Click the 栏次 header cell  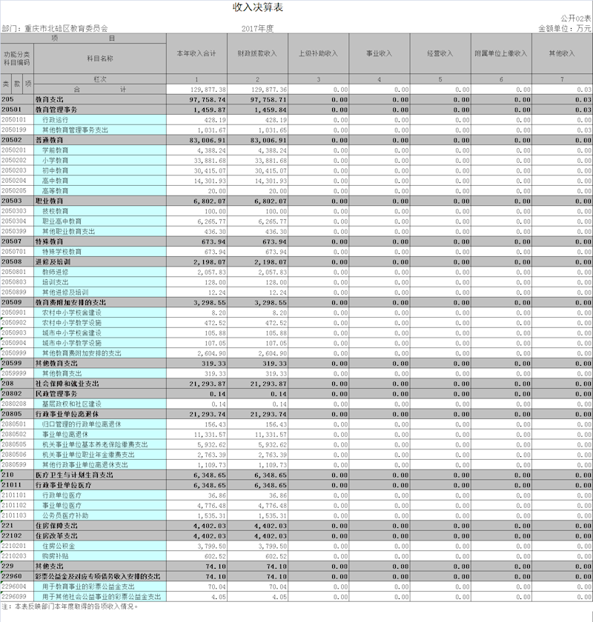point(100,79)
